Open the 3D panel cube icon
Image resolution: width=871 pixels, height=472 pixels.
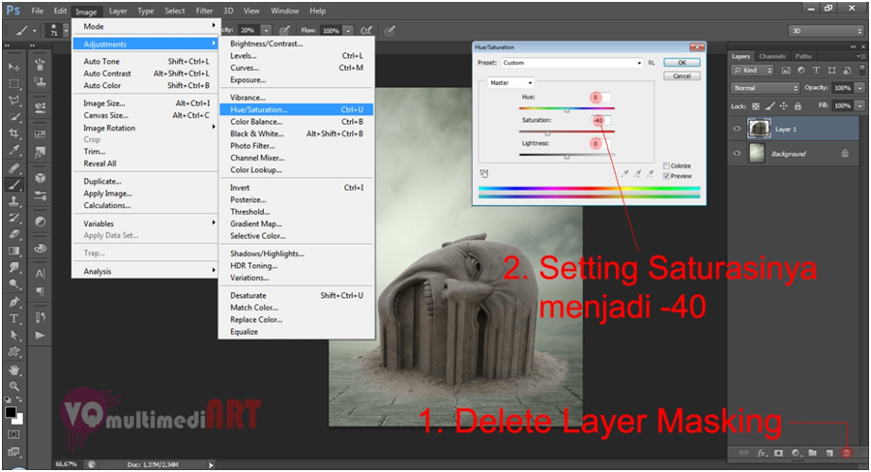[40, 178]
